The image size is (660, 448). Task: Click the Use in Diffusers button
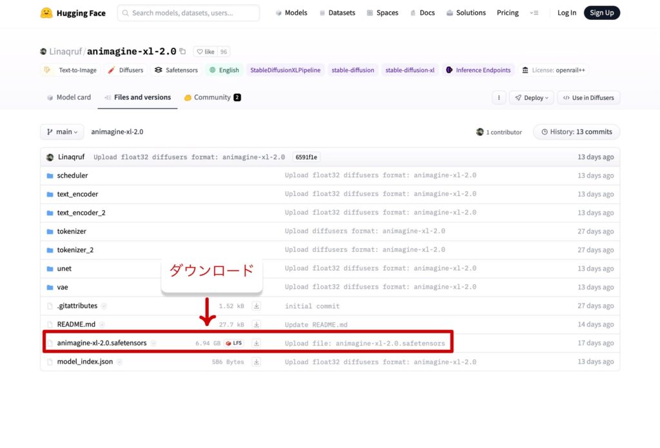(x=588, y=97)
